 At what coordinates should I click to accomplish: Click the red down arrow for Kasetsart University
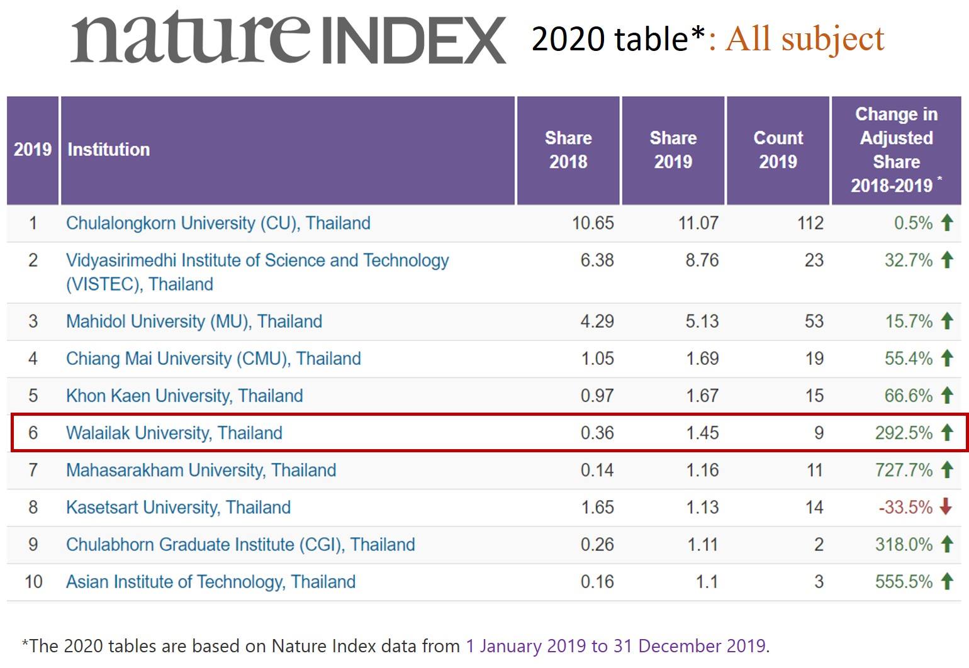coord(946,507)
